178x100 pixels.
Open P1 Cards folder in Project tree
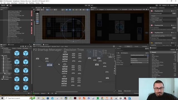[8, 73]
